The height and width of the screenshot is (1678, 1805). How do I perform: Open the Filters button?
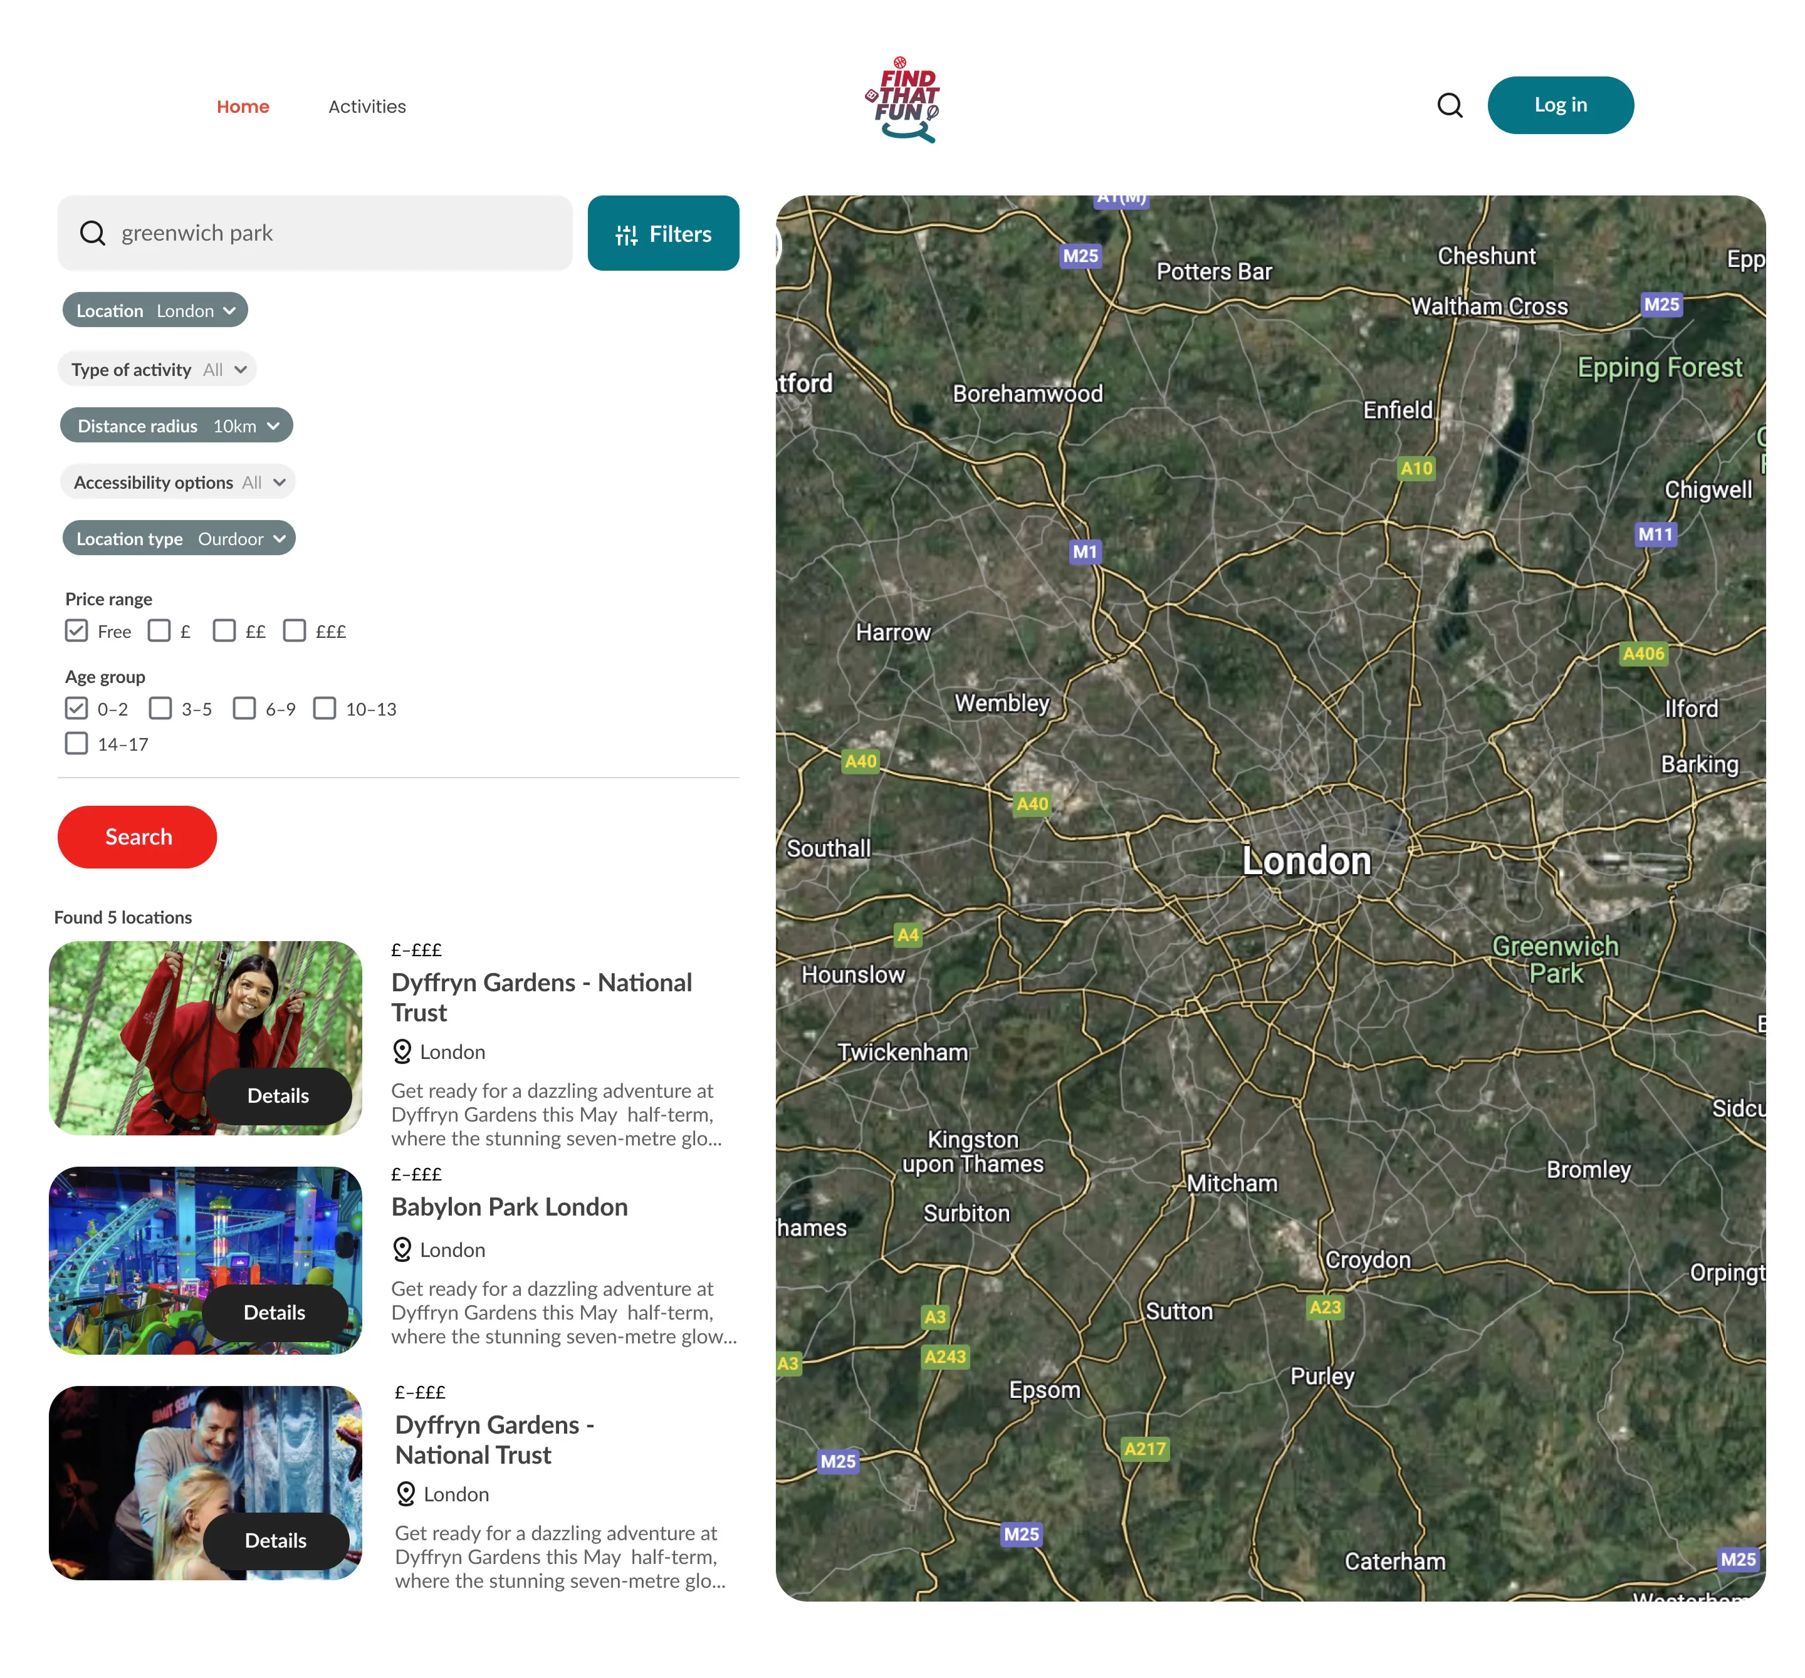click(x=663, y=233)
